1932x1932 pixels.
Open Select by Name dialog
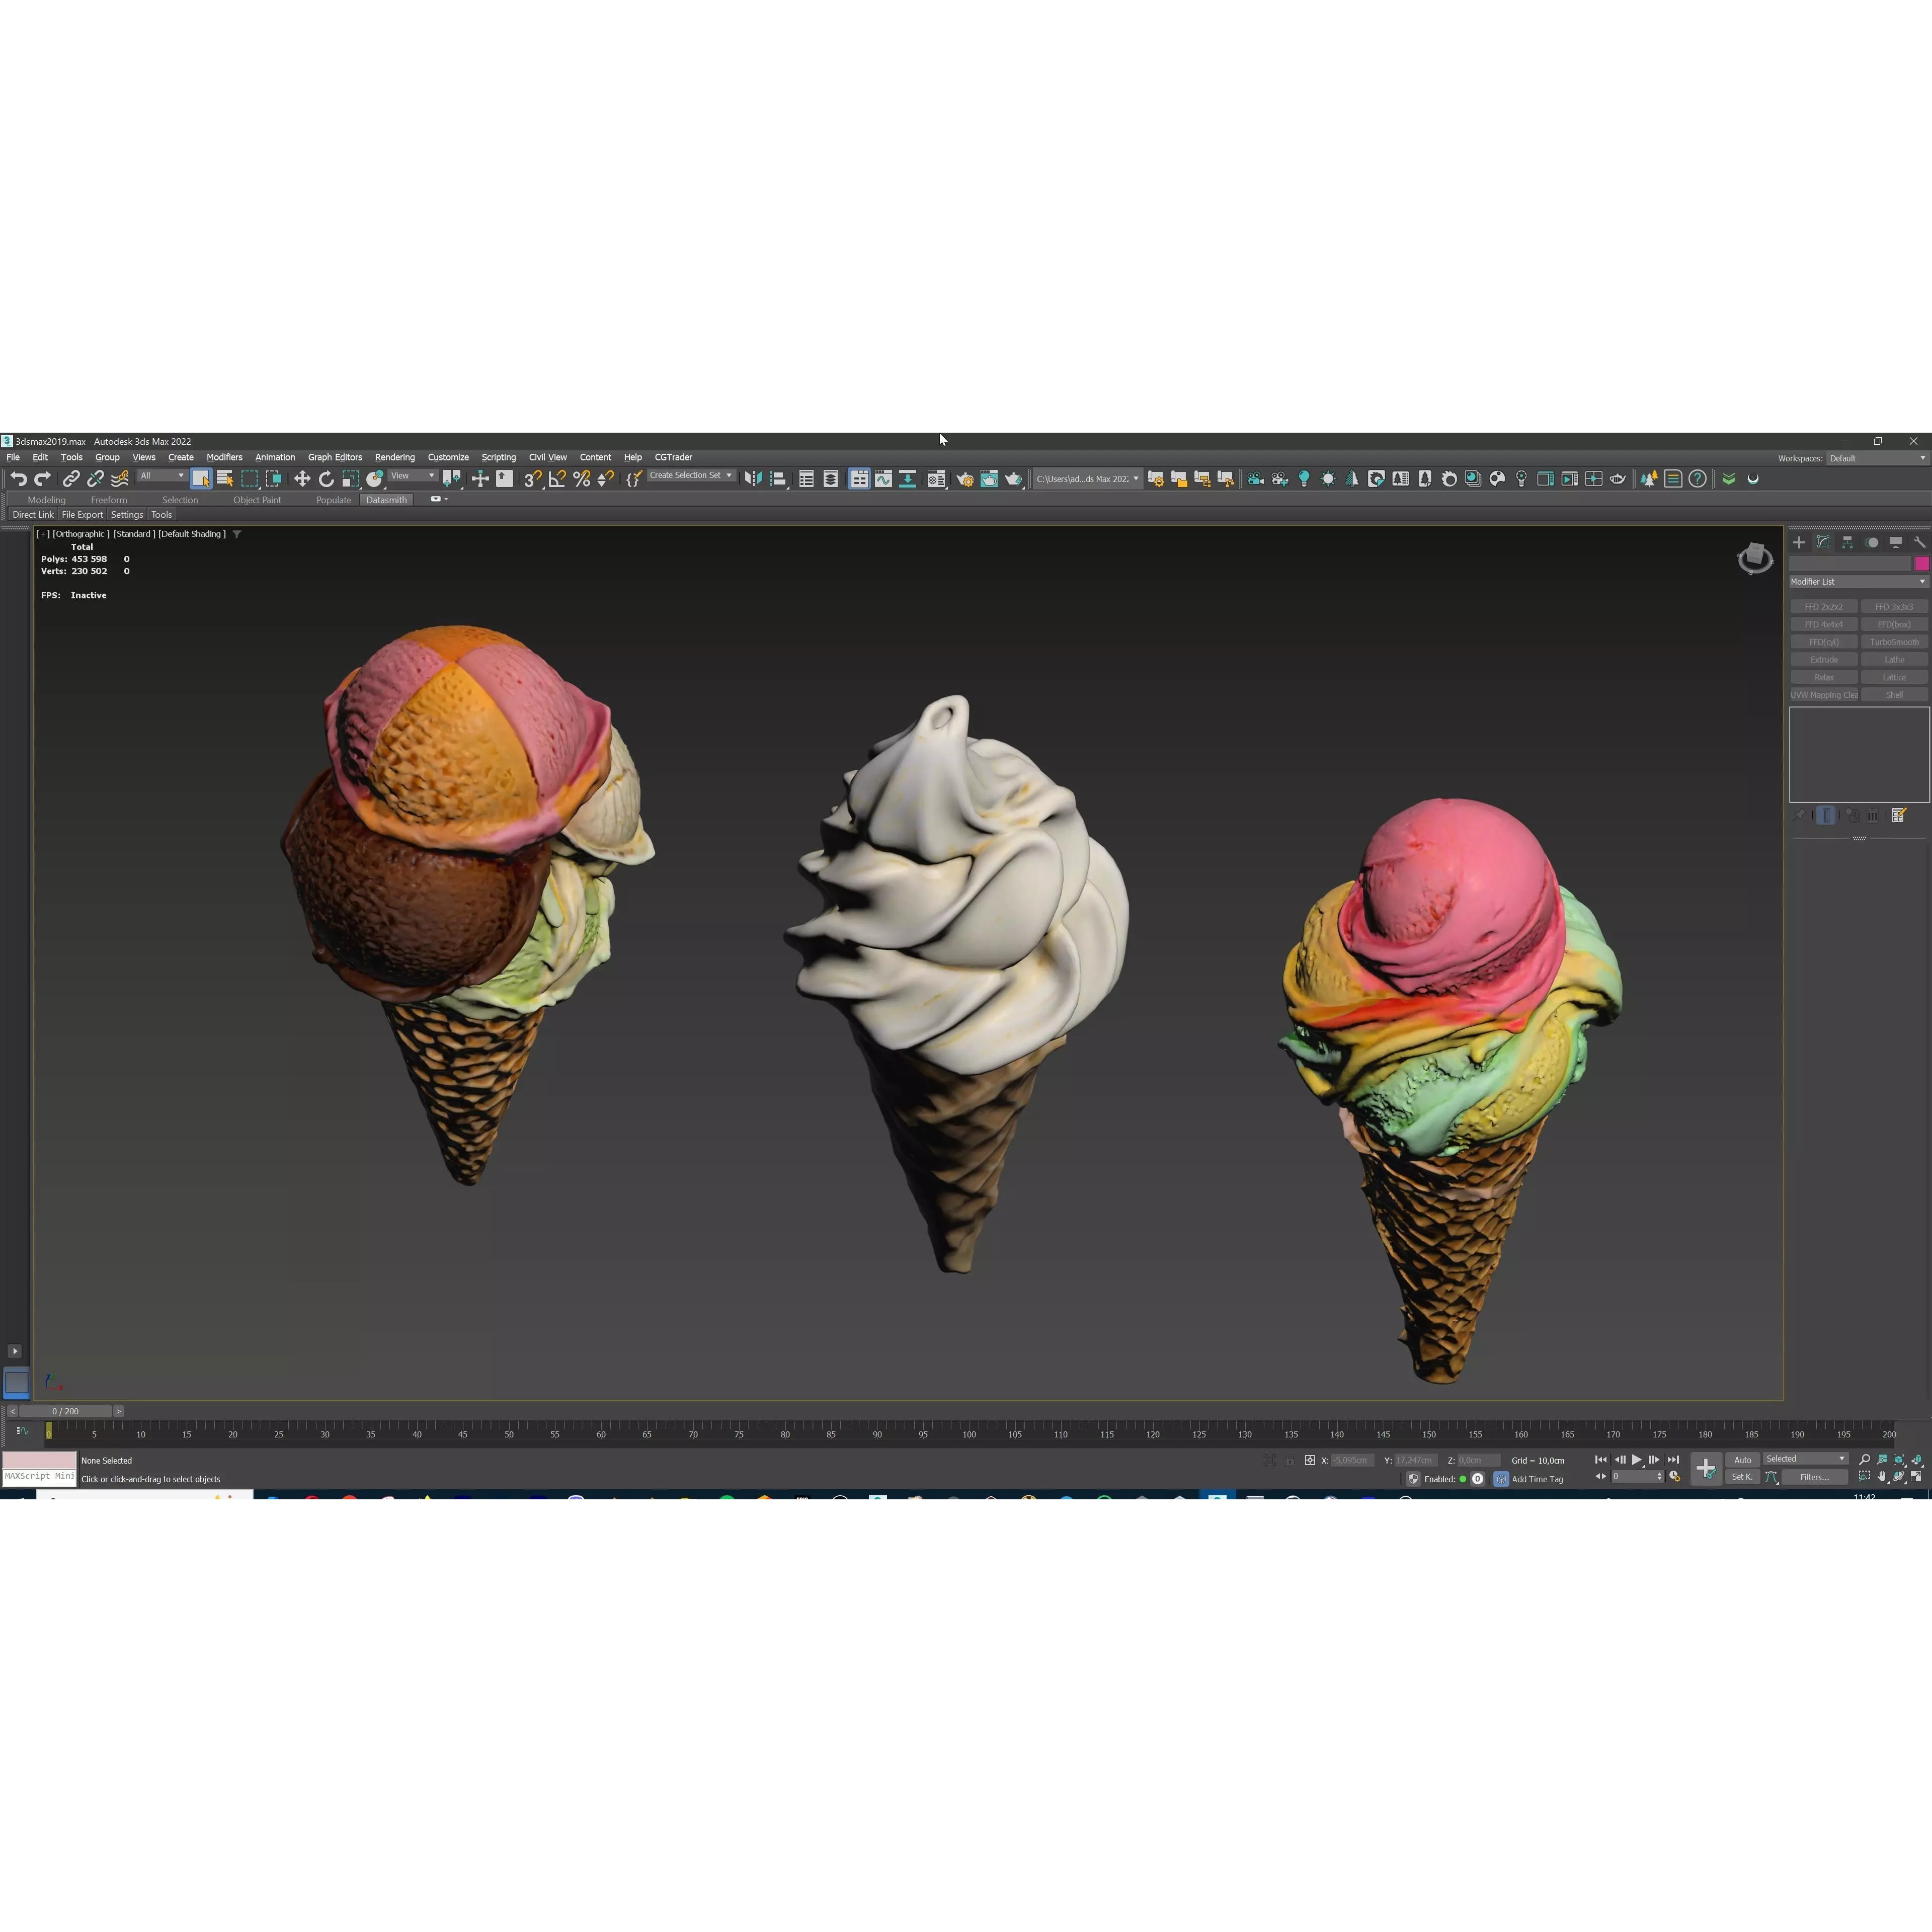click(225, 479)
